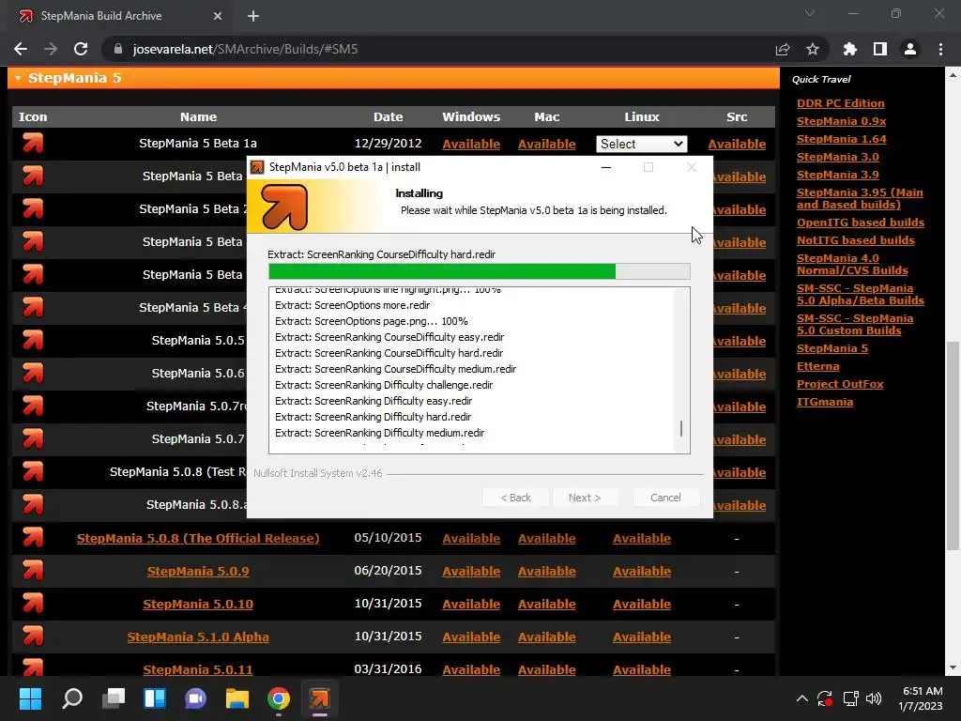This screenshot has height=721, width=961.
Task: Open taskbar Search
Action: (x=71, y=698)
